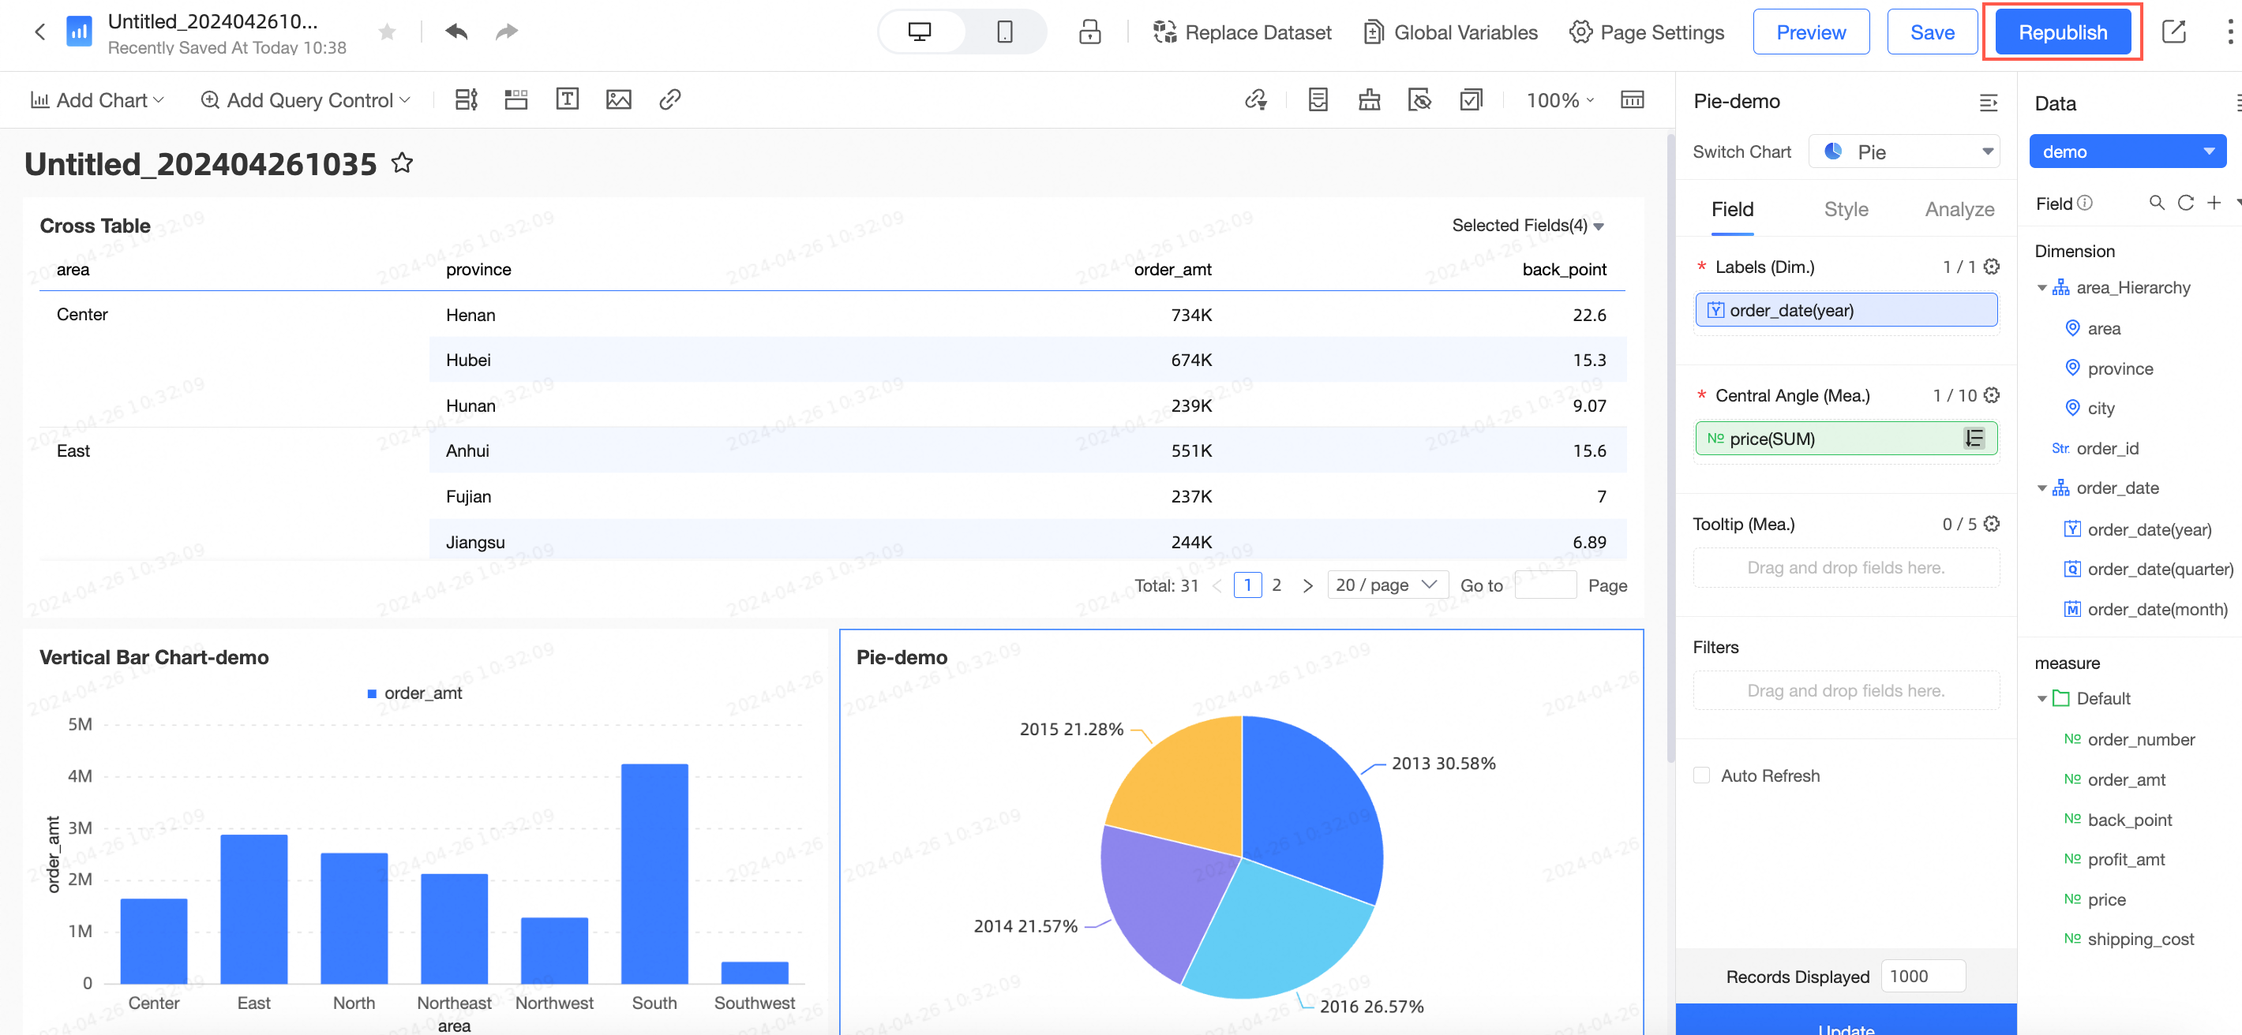Enable the Auto Refresh checkbox
Screen dimensions: 2242x1035
coord(1701,775)
